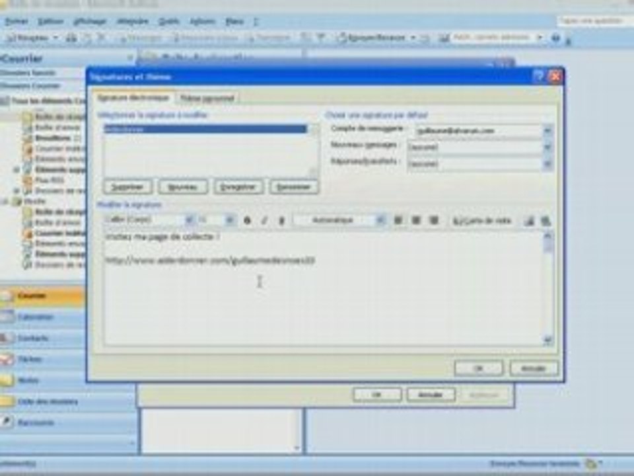The width and height of the screenshot is (634, 476).
Task: Open the Compte de messagerie dropdown
Action: point(547,131)
